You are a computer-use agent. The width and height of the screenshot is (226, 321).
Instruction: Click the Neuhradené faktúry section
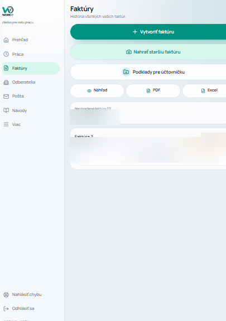(x=148, y=113)
